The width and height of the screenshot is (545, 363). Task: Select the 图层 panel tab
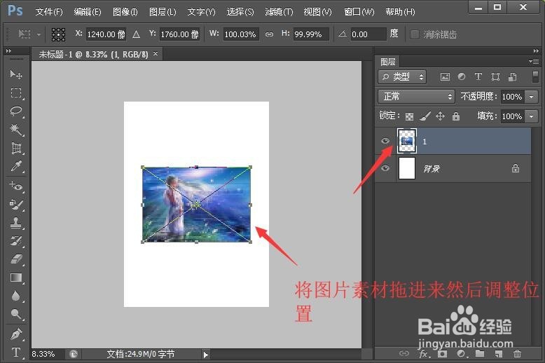tap(388, 62)
